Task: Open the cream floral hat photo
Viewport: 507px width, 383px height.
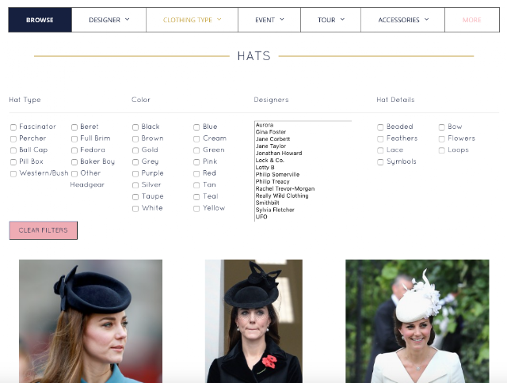Action: (x=417, y=321)
